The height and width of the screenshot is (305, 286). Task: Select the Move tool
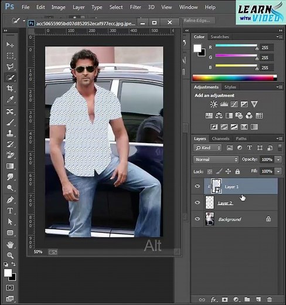[10, 45]
